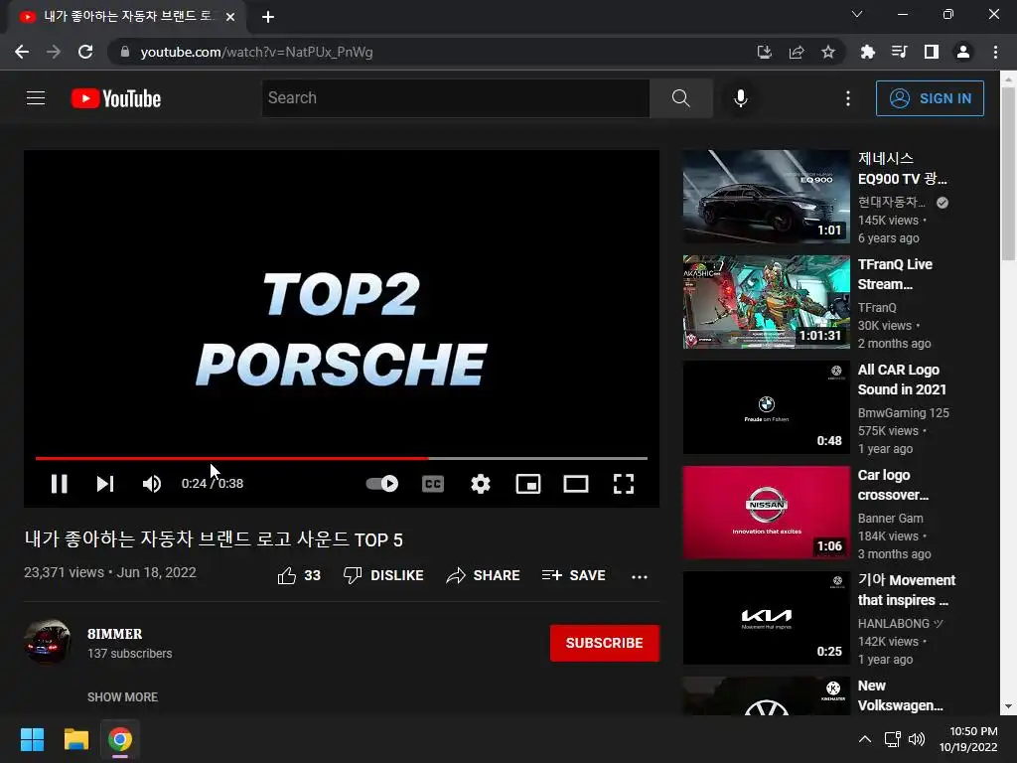Click the SIGN IN button
The height and width of the screenshot is (763, 1017).
click(x=930, y=98)
